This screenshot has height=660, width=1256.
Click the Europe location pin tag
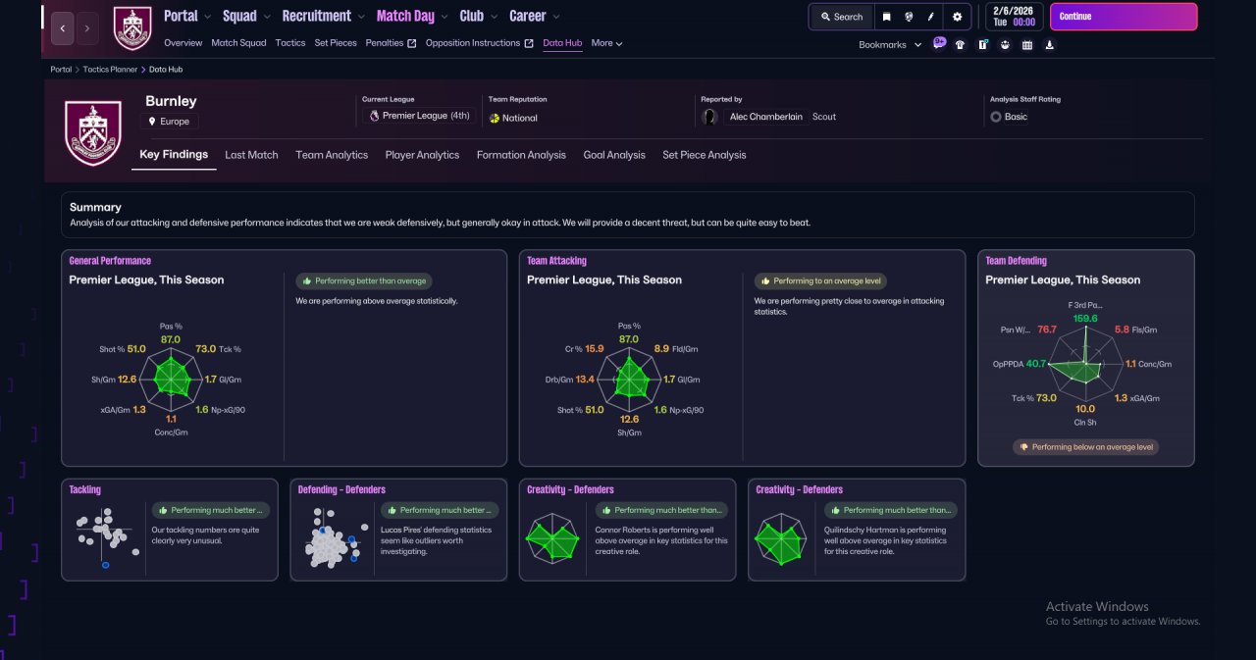click(x=169, y=122)
